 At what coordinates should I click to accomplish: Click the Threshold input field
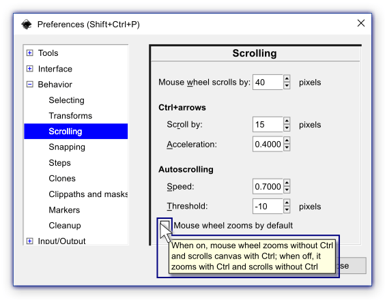pos(268,207)
